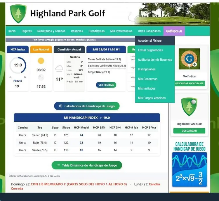Viewport: 219px width, 201px height.
Task: Open the Golfistics AI tab
Action: 174,31
